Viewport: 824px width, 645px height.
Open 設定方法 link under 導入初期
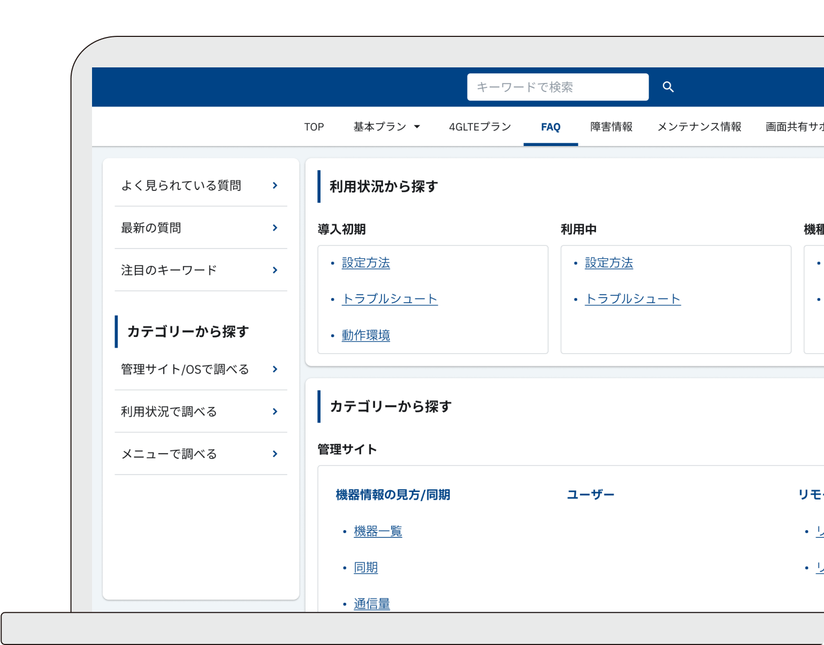coord(366,263)
